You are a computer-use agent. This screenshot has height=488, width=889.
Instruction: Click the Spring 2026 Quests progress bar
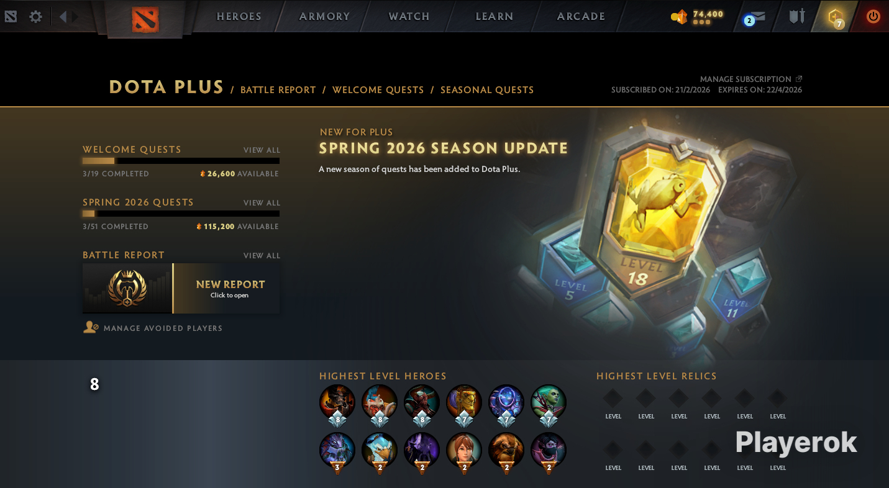point(181,214)
